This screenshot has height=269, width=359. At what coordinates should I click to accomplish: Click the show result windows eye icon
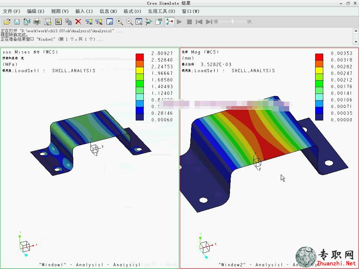(x=89, y=22)
